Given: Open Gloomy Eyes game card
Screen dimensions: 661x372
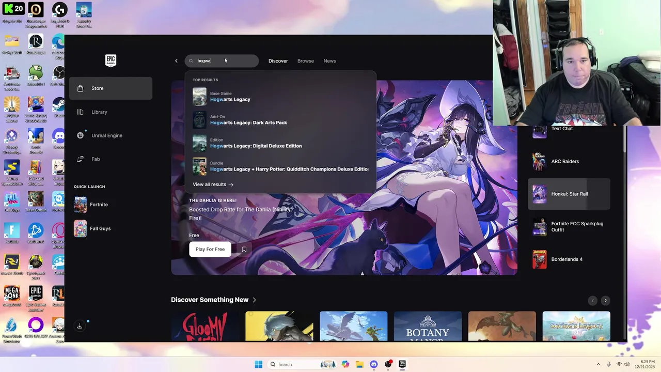Looking at the screenshot, I should pyautogui.click(x=205, y=326).
